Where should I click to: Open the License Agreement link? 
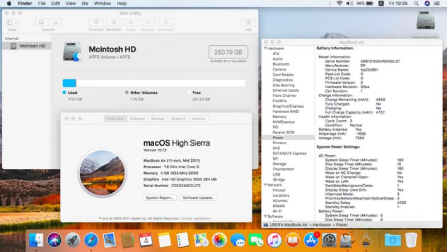(196, 218)
